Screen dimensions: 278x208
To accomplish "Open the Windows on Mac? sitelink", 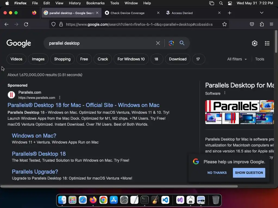I will (34, 136).
